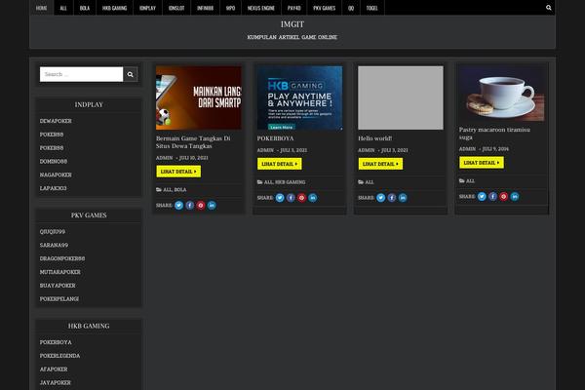Viewport: 585px width, 390px height.
Task: Open the search icon in the top navigation bar
Action: pos(548,8)
